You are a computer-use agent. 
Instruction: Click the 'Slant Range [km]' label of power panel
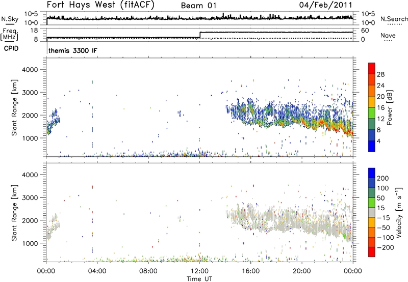[x=14, y=107]
